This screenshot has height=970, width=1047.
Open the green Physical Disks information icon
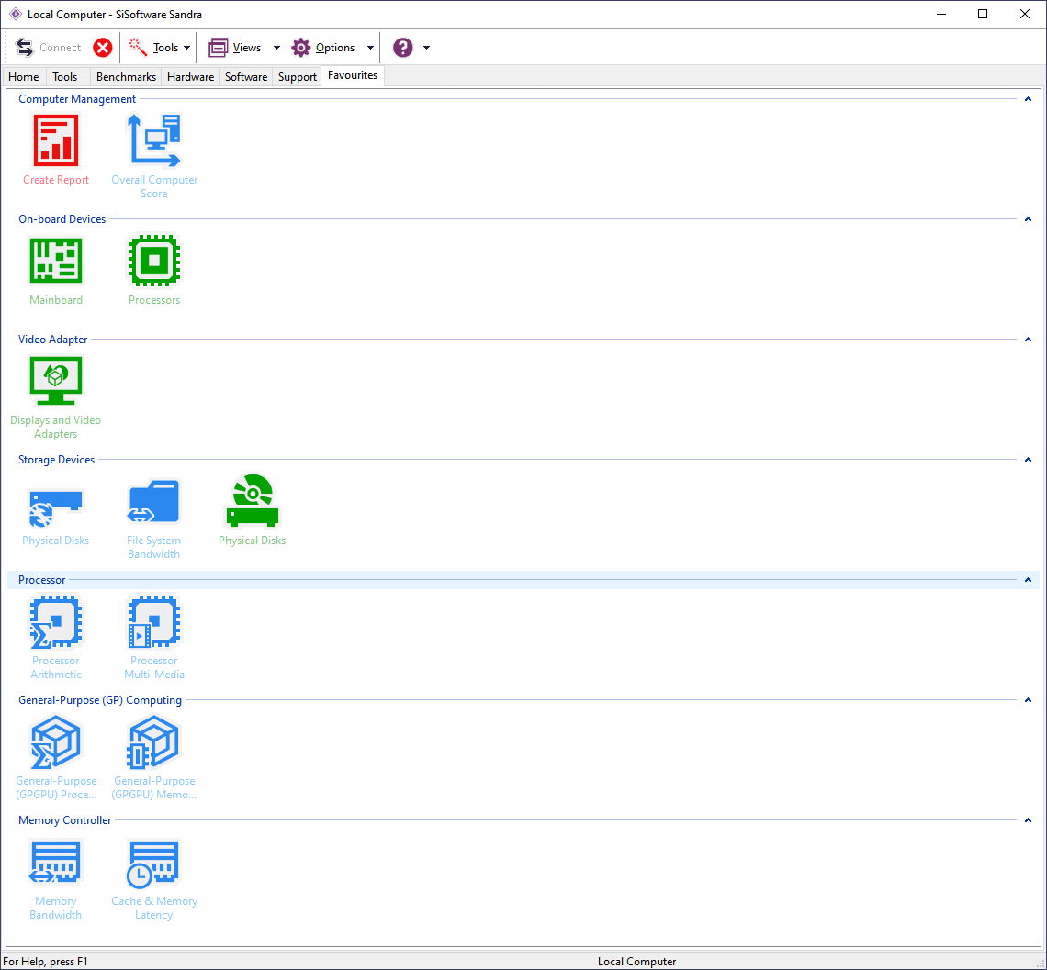coord(253,501)
